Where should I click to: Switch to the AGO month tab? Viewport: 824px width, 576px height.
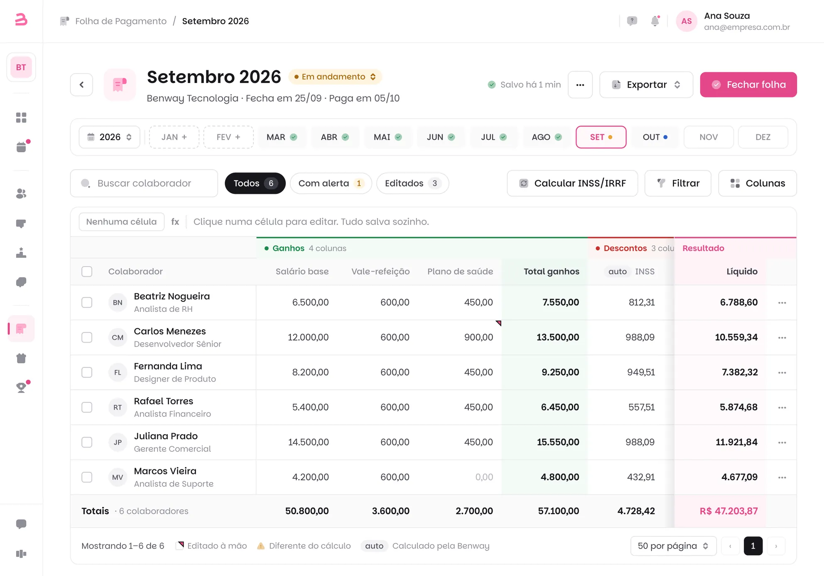click(547, 137)
